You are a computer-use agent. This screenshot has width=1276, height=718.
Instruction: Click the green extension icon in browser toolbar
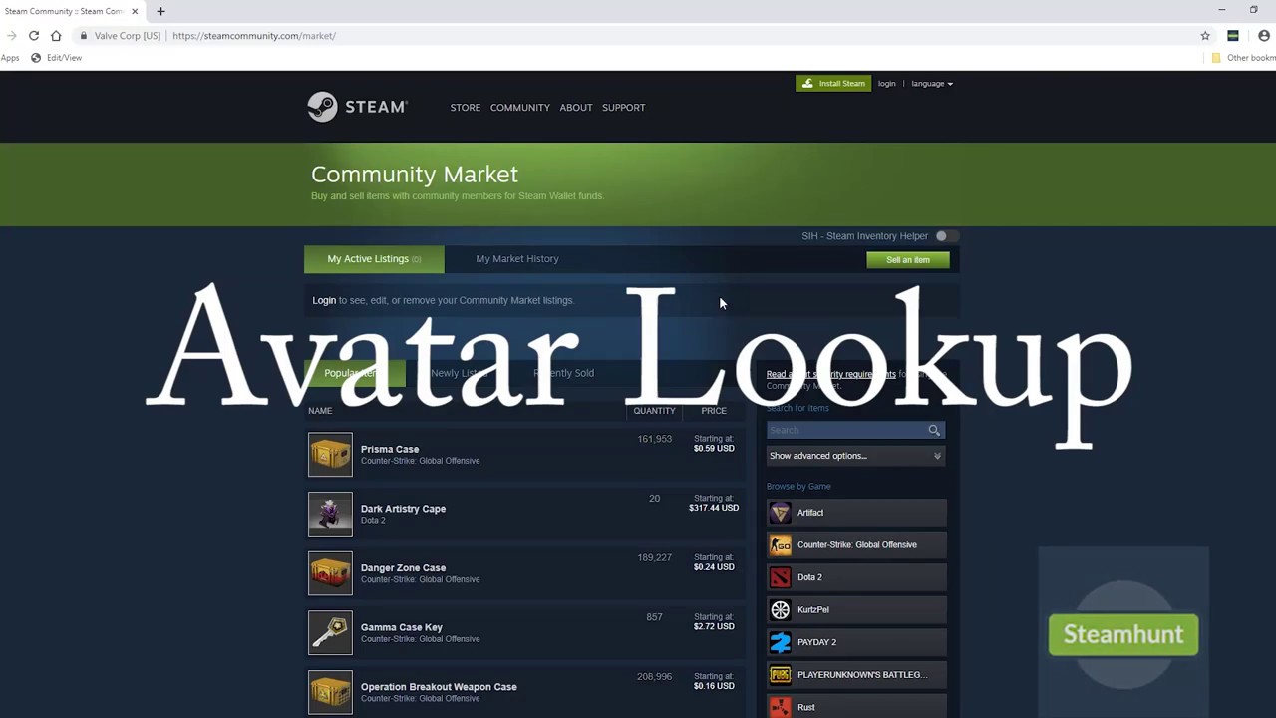pyautogui.click(x=1233, y=35)
